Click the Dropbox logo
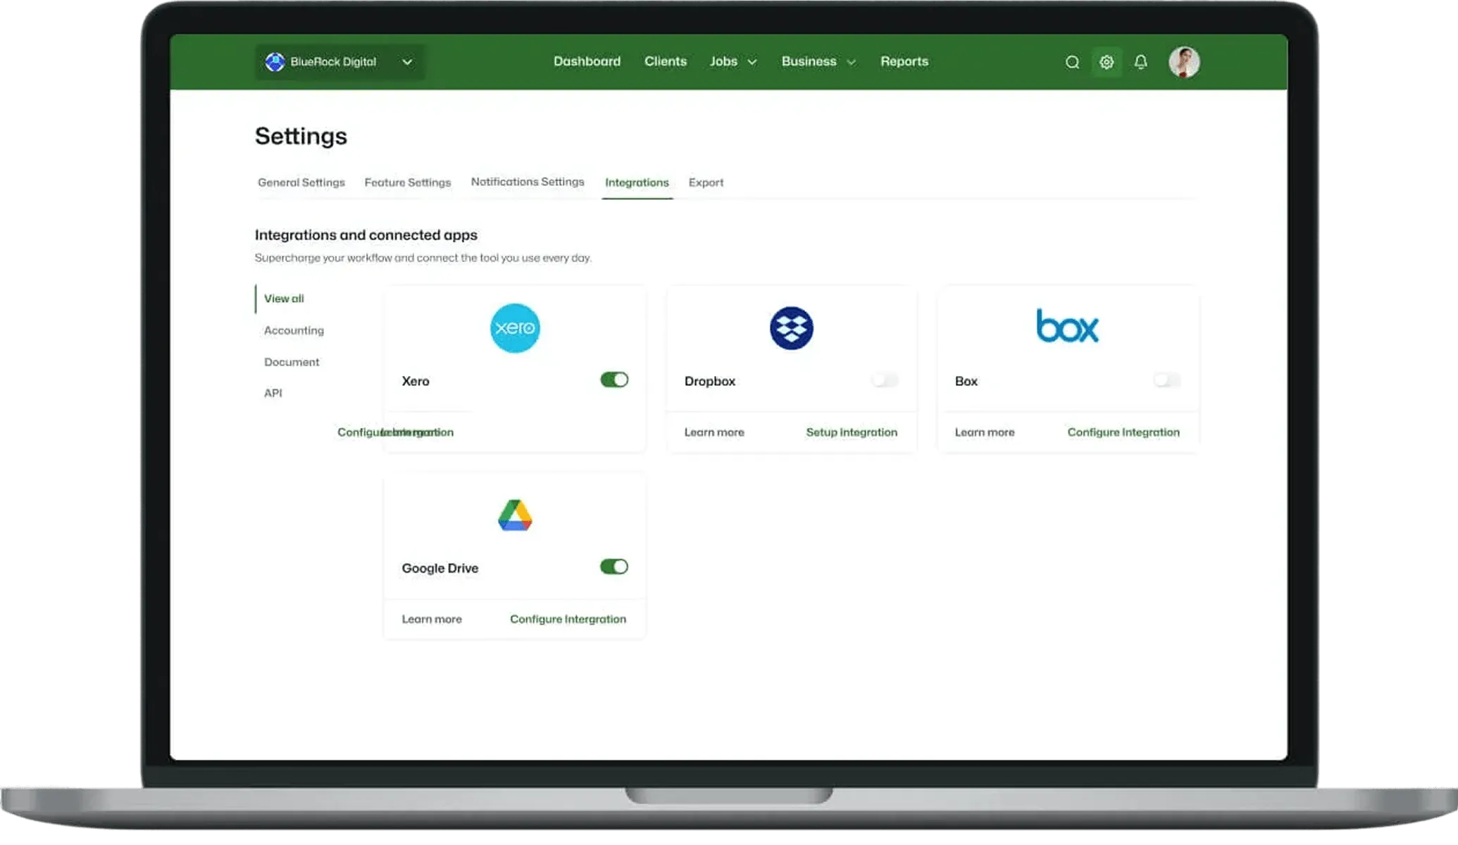 tap(791, 328)
